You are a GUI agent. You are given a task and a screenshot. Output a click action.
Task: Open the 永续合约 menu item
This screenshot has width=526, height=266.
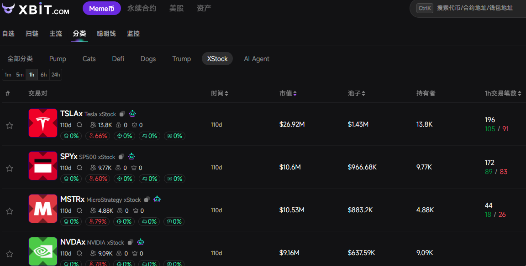pyautogui.click(x=142, y=8)
